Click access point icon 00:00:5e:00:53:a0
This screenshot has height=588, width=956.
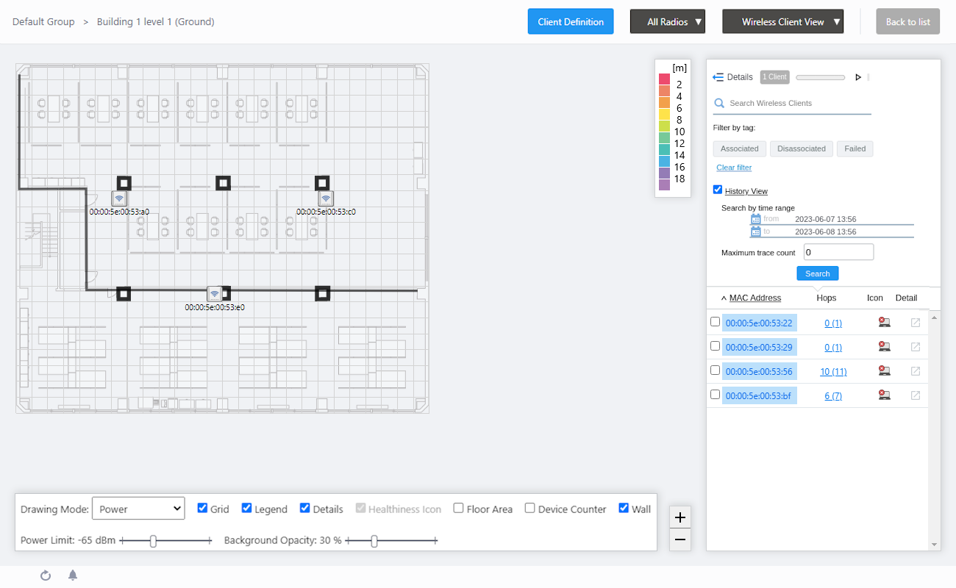[x=119, y=198]
